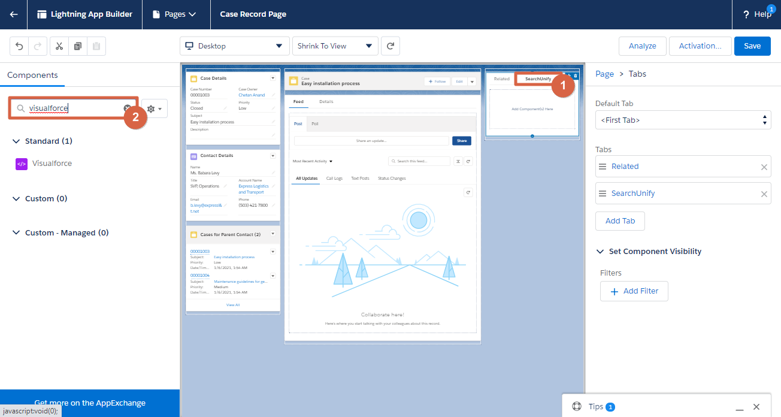Viewport: 781px width, 417px height.
Task: Click the undo icon in toolbar
Action: point(19,46)
